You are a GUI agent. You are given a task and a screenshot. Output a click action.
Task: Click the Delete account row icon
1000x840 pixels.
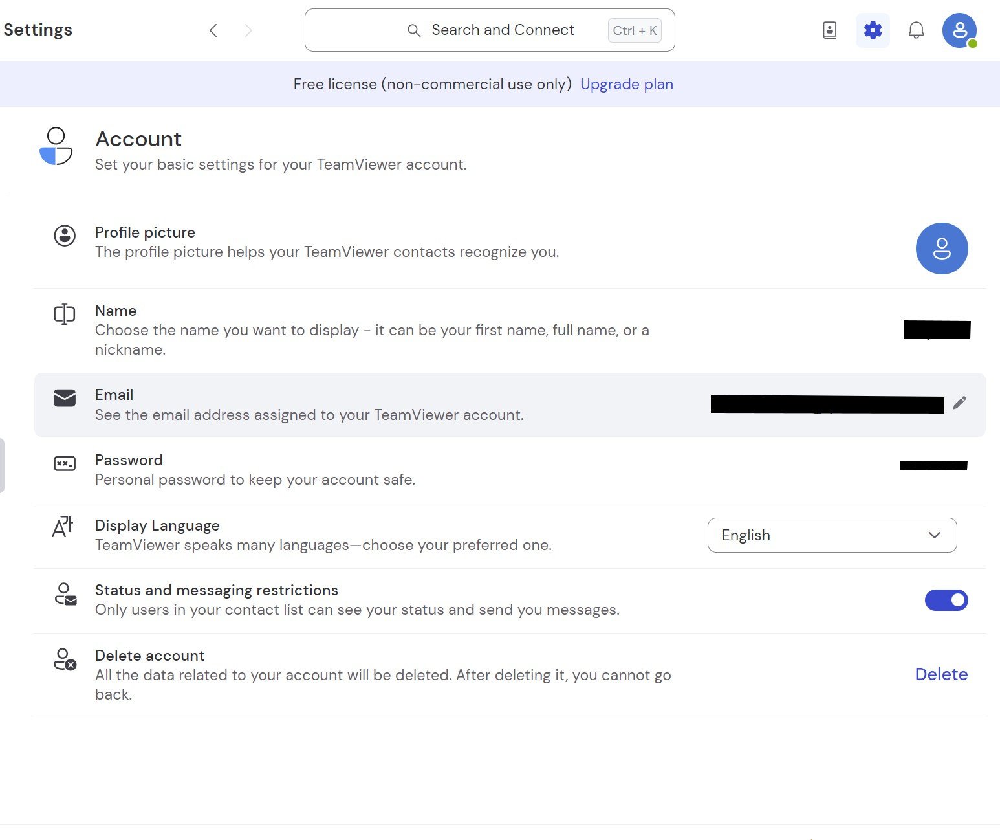coord(65,659)
